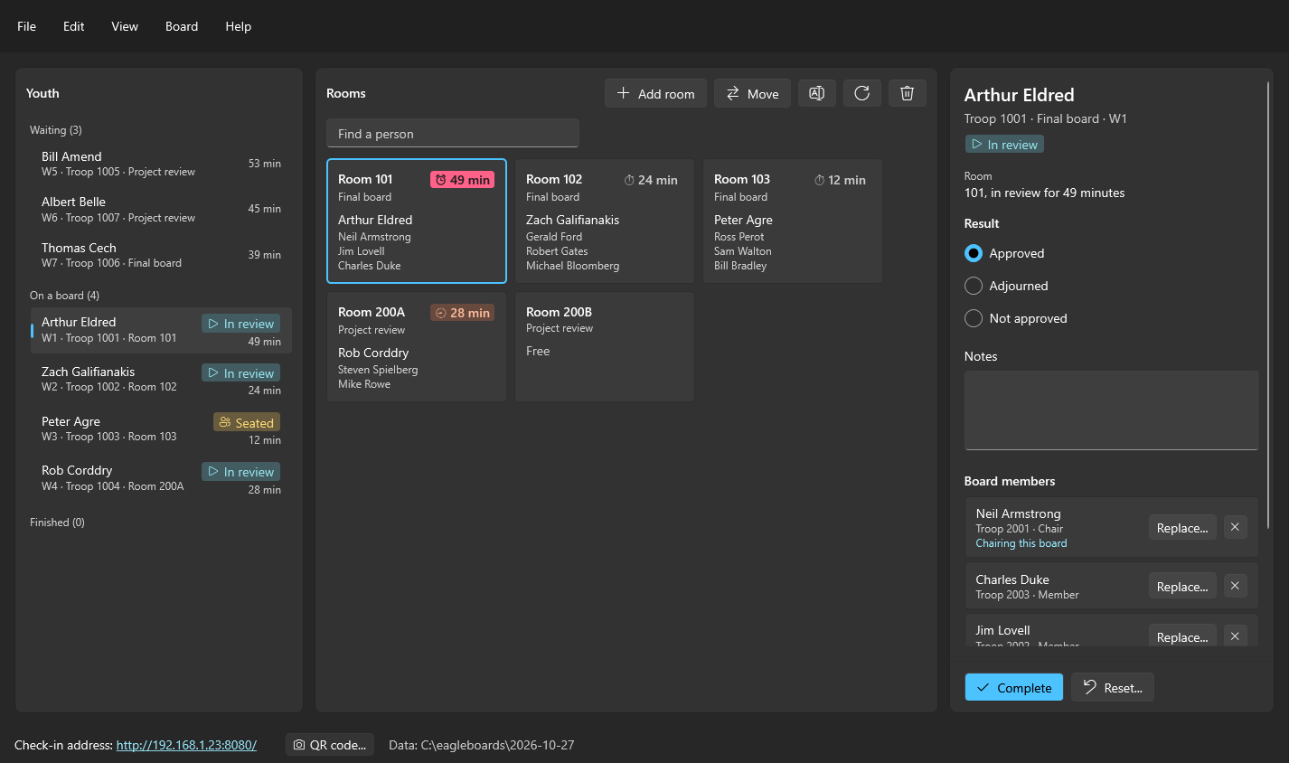Open the View menu
The height and width of the screenshot is (763, 1289).
point(125,26)
